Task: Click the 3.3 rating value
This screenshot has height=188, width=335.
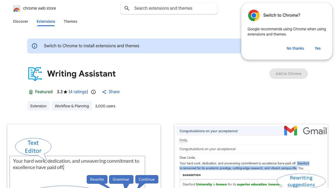Action: [x=60, y=92]
